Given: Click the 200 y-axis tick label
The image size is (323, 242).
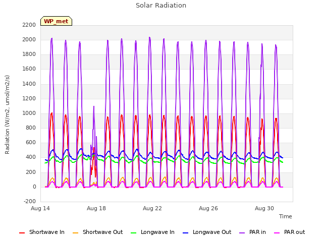Looking at the screenshot, I should coord(31,172).
